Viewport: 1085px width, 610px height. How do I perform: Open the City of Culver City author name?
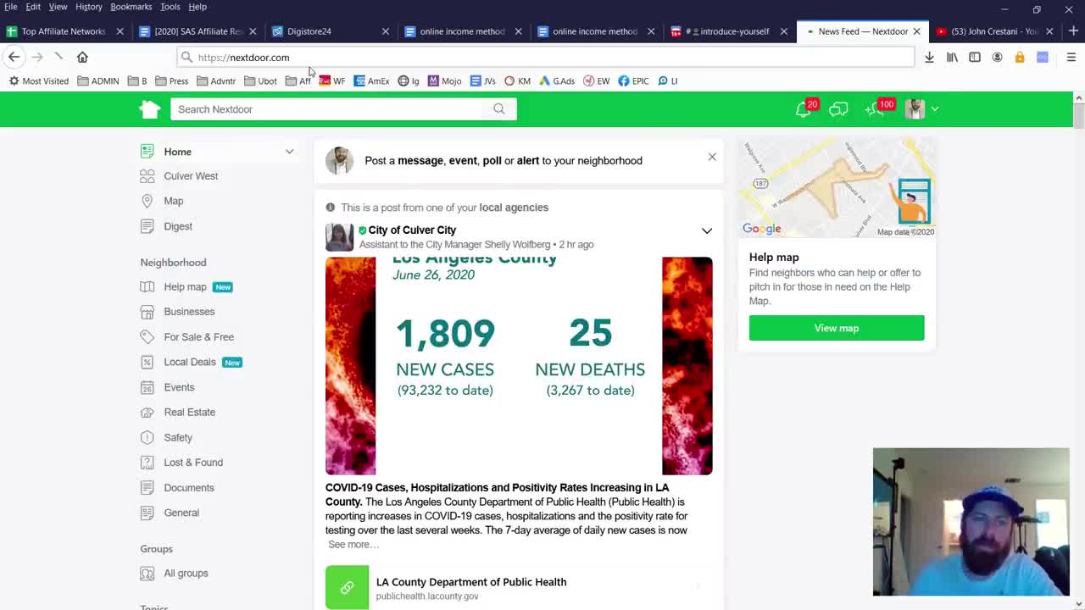point(412,230)
